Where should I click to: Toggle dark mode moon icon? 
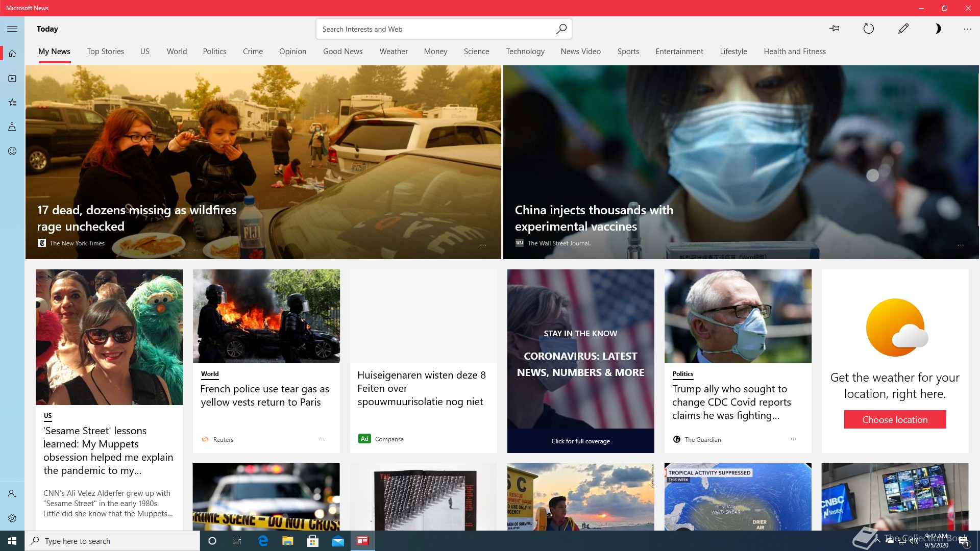click(938, 29)
